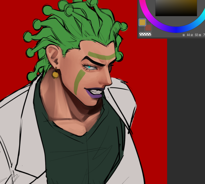This screenshot has height=184, width=205.
Task: Click the hue value 44
Action: [x=188, y=35]
